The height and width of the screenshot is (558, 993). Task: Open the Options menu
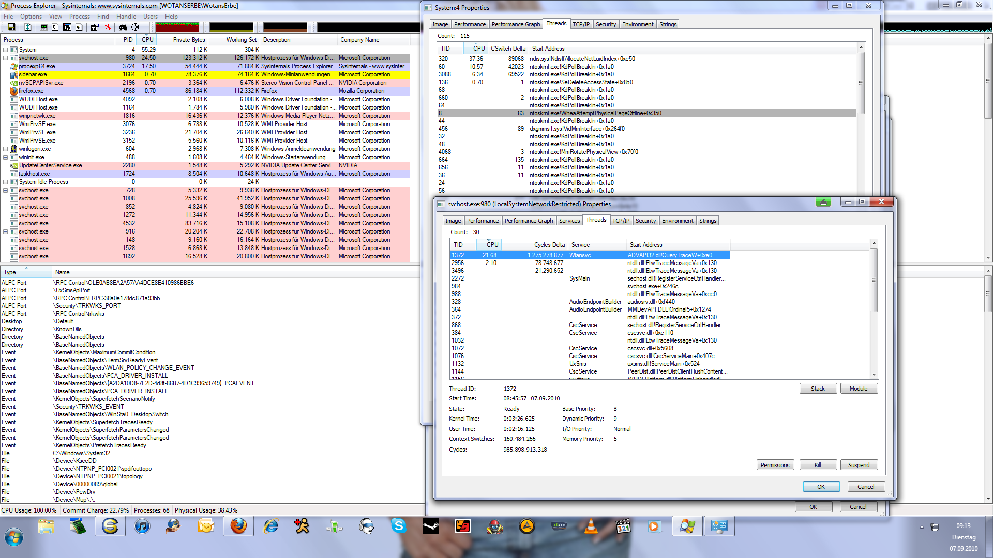click(31, 17)
